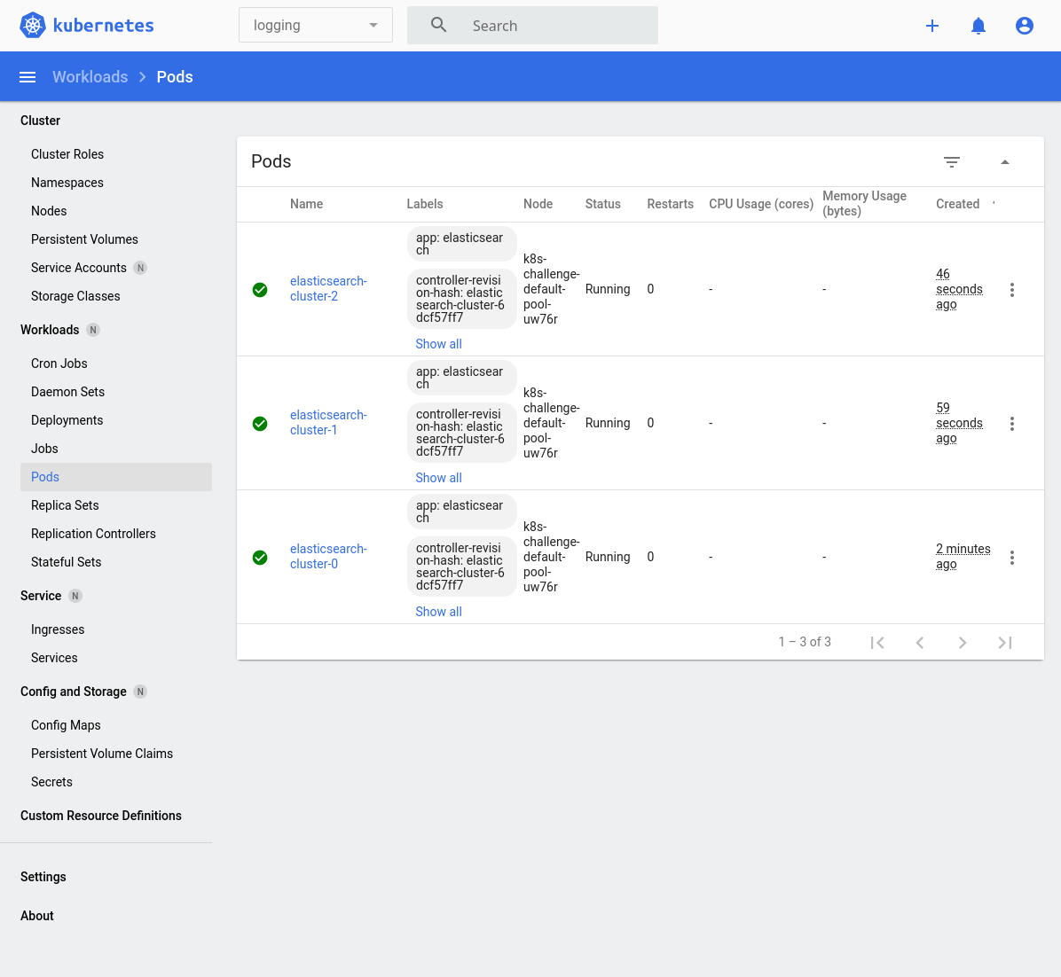Click the Kubernetes logo in the header
Image resolution: width=1061 pixels, height=977 pixels.
pyautogui.click(x=32, y=25)
